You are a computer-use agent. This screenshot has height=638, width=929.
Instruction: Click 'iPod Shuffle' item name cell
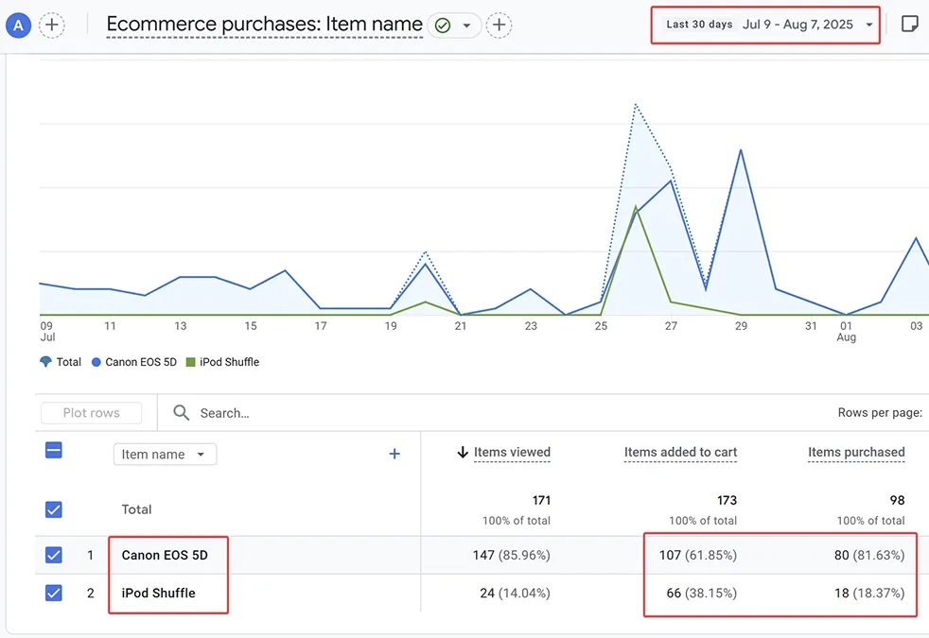tap(158, 593)
